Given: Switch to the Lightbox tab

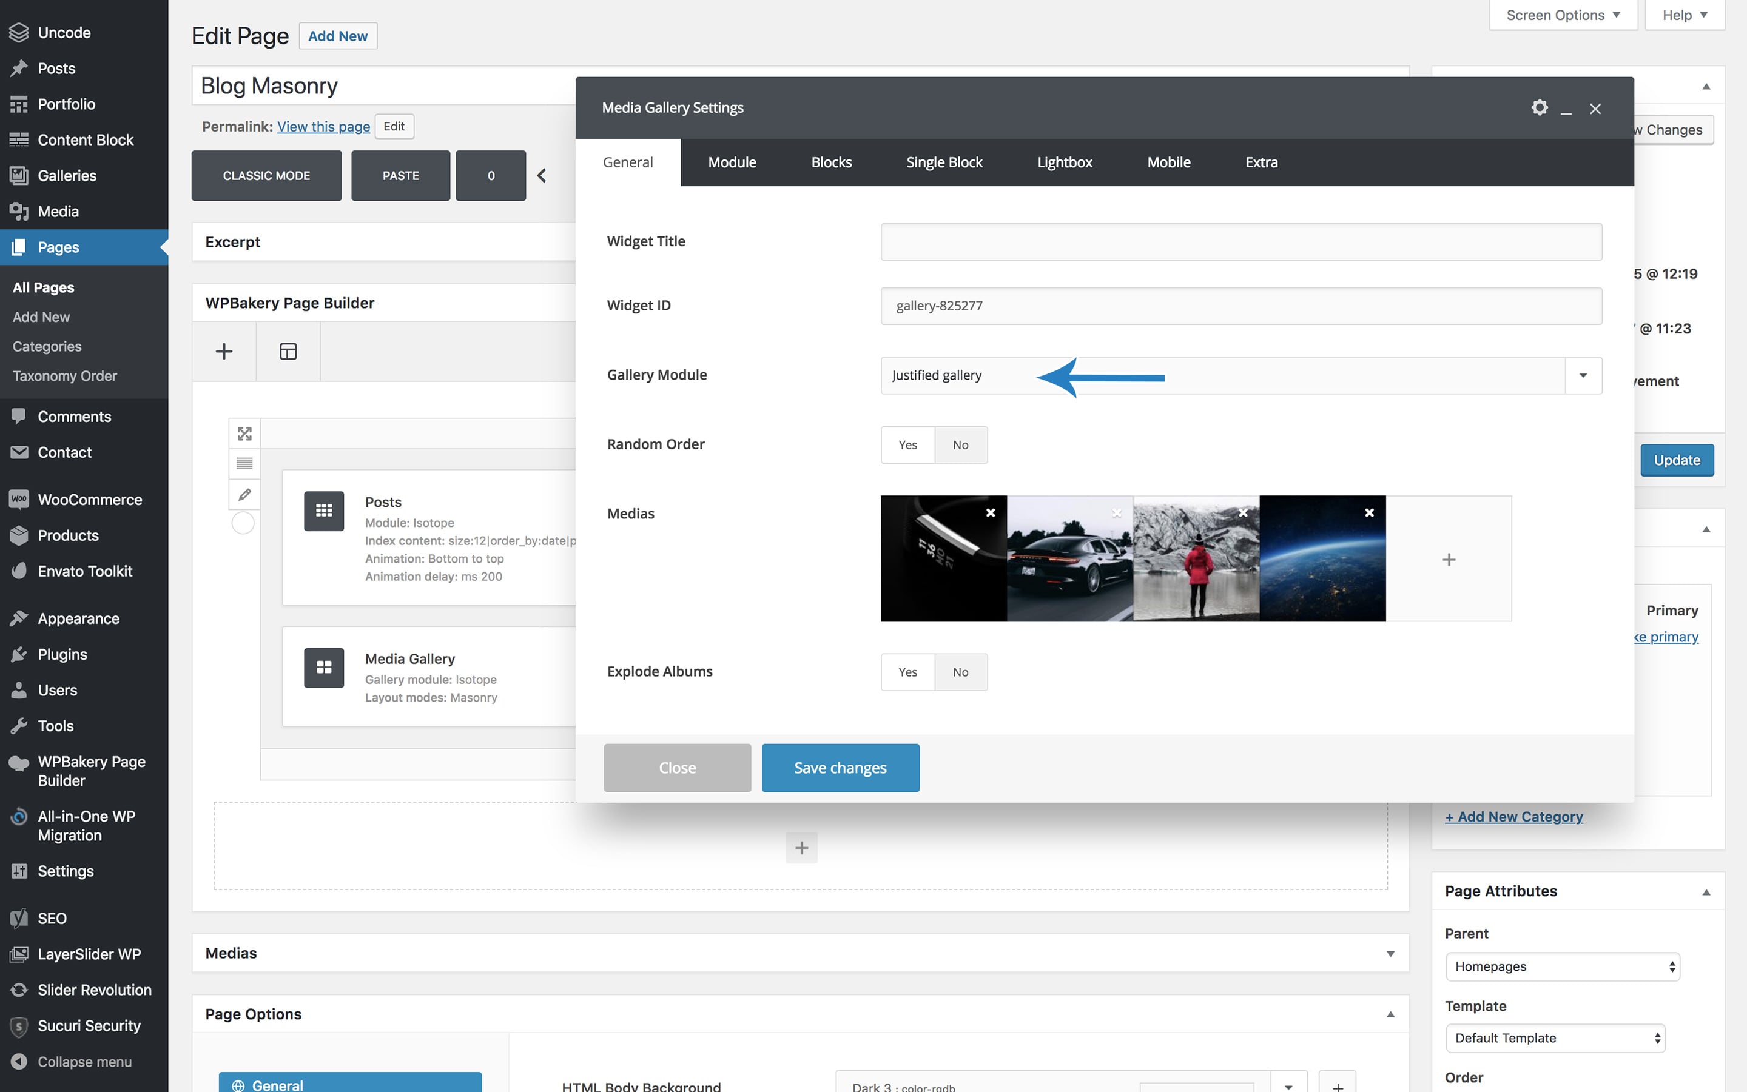Looking at the screenshot, I should coord(1064,162).
